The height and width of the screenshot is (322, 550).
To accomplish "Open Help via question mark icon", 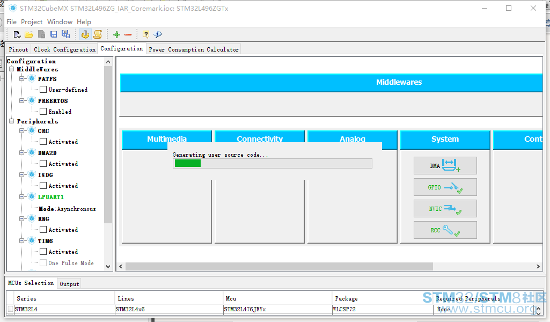I will [145, 34].
